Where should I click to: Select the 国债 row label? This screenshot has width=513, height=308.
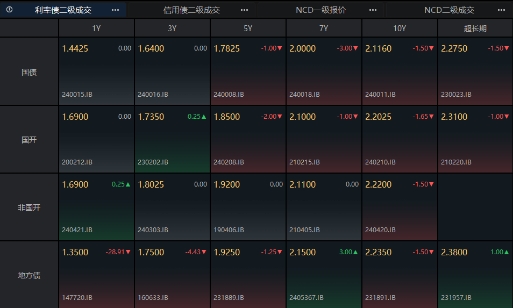[29, 72]
